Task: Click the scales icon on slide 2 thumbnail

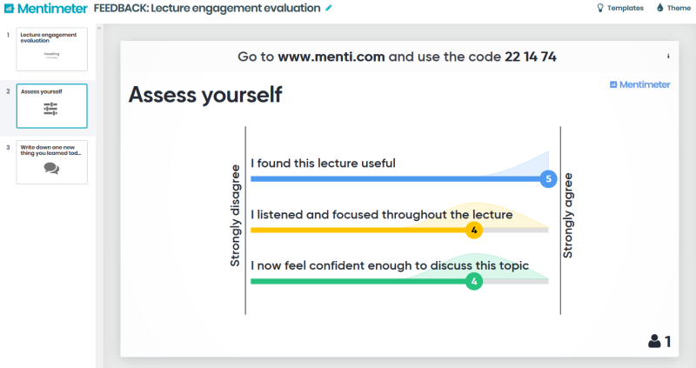Action: click(x=51, y=109)
